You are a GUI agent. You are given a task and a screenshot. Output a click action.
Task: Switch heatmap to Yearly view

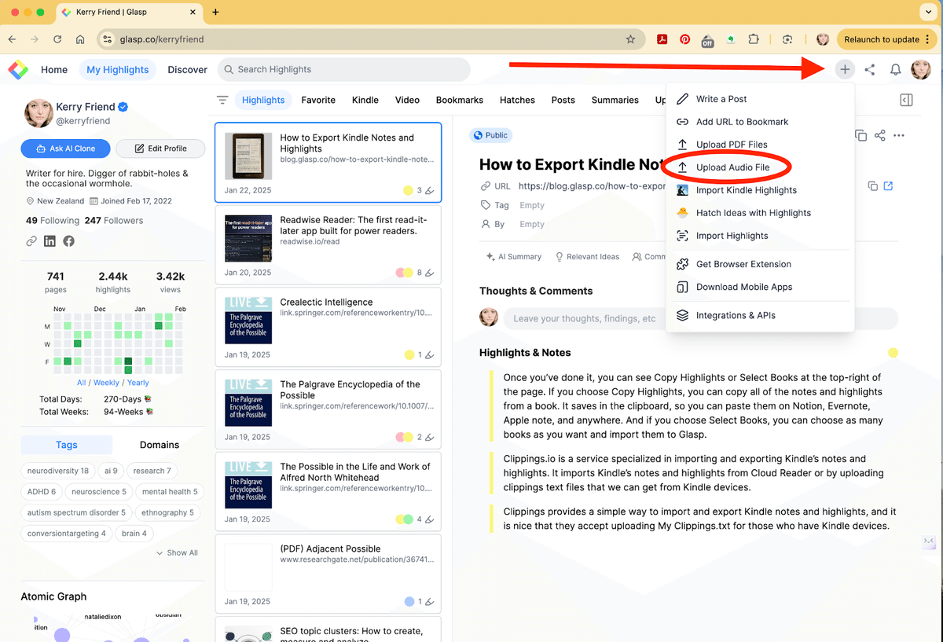(x=138, y=383)
